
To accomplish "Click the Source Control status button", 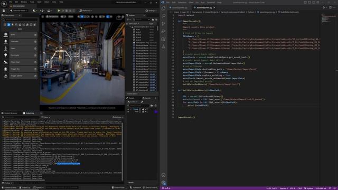I will point(150,188).
